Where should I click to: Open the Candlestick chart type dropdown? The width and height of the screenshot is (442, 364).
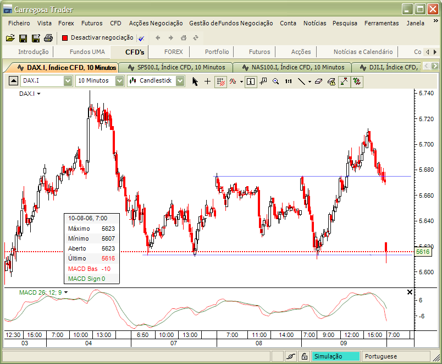click(x=180, y=81)
